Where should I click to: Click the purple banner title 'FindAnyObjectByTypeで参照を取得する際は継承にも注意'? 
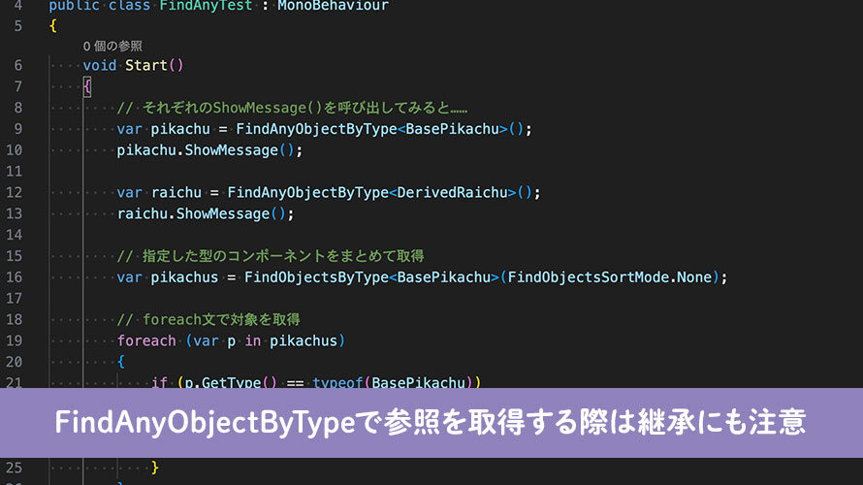coord(431,423)
